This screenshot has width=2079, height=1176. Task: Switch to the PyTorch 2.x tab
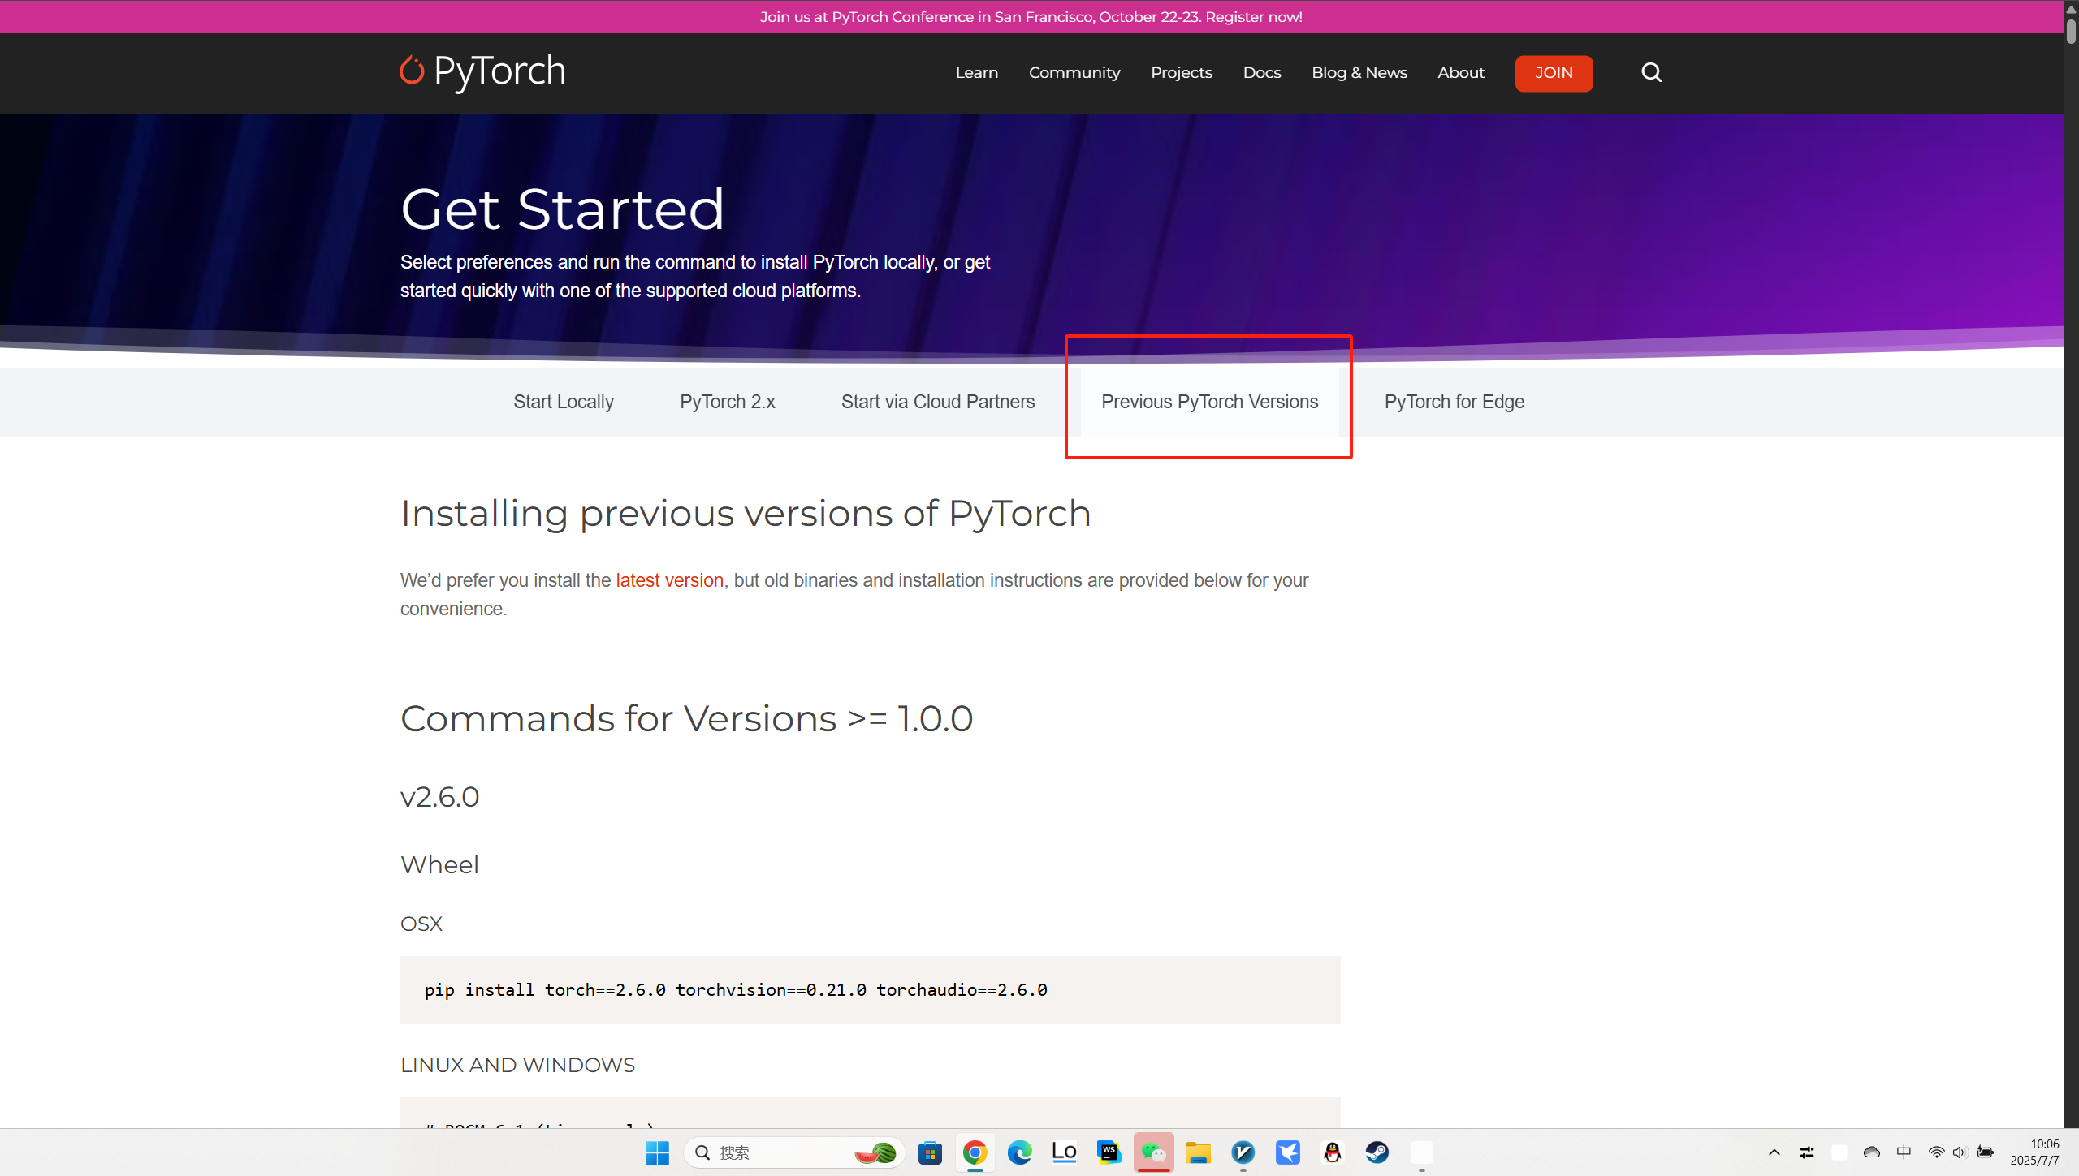pyautogui.click(x=727, y=401)
